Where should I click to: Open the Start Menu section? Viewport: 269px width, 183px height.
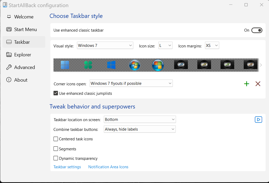coord(24,29)
